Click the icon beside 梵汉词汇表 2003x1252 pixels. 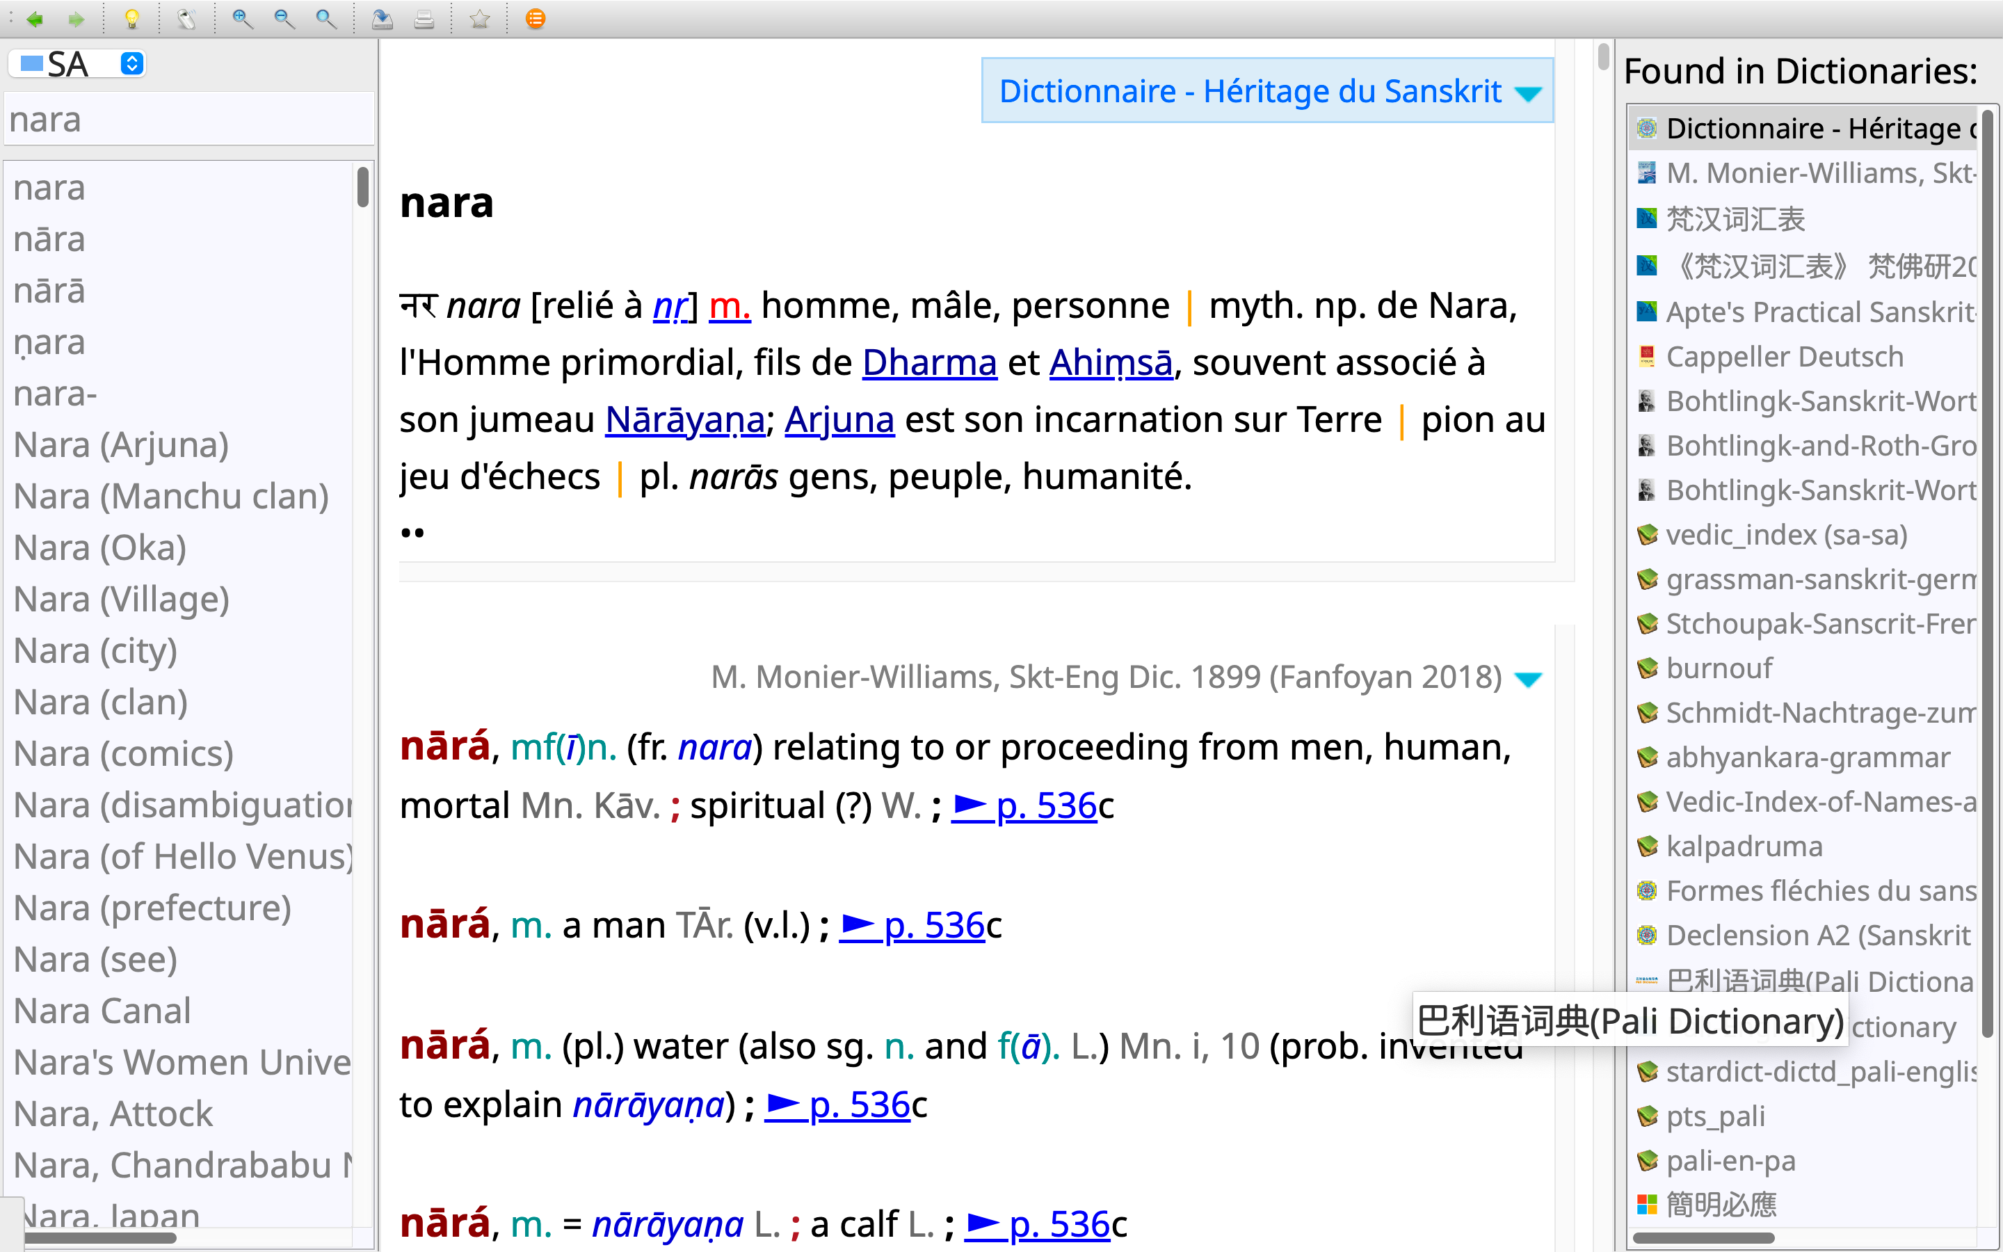tap(1647, 219)
